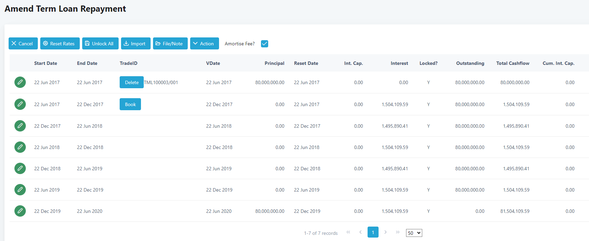
Task: Edit the row ending 22 Dec 2017
Action: [x=20, y=104]
